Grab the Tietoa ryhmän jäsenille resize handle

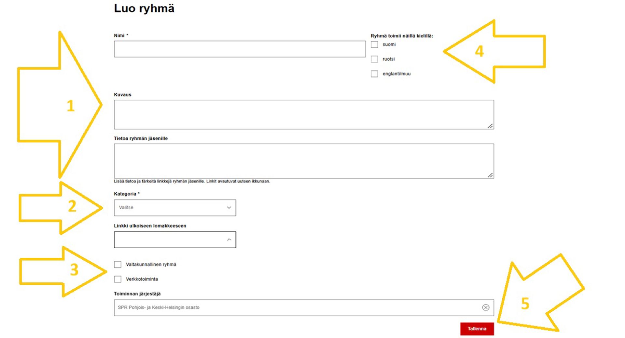[x=490, y=175]
